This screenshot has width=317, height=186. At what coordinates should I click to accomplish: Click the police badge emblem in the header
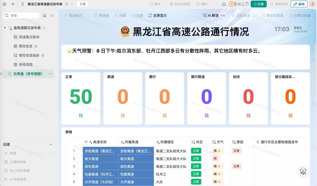coord(125,31)
